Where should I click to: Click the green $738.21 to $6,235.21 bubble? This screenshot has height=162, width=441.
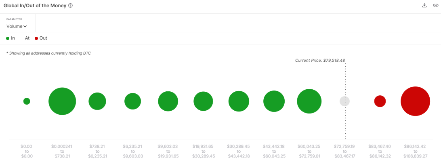tap(97, 101)
